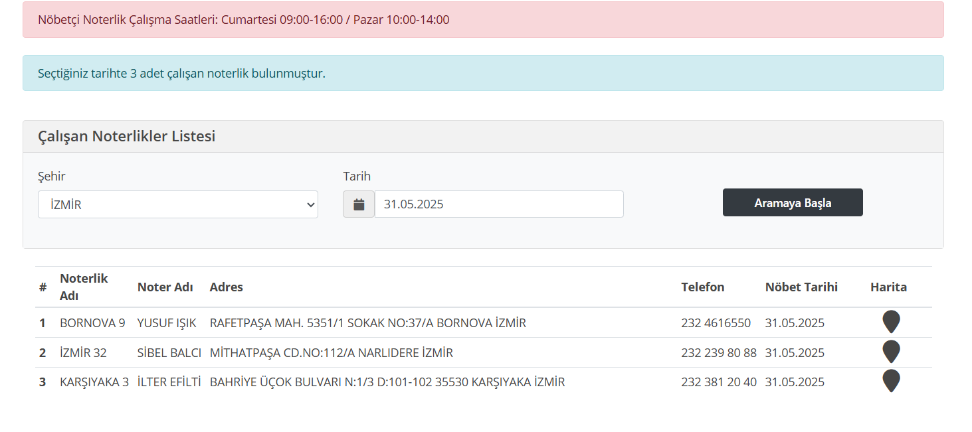Image resolution: width=972 pixels, height=432 pixels.
Task: Open map pin for BORNOVA 9 notary
Action: (891, 322)
